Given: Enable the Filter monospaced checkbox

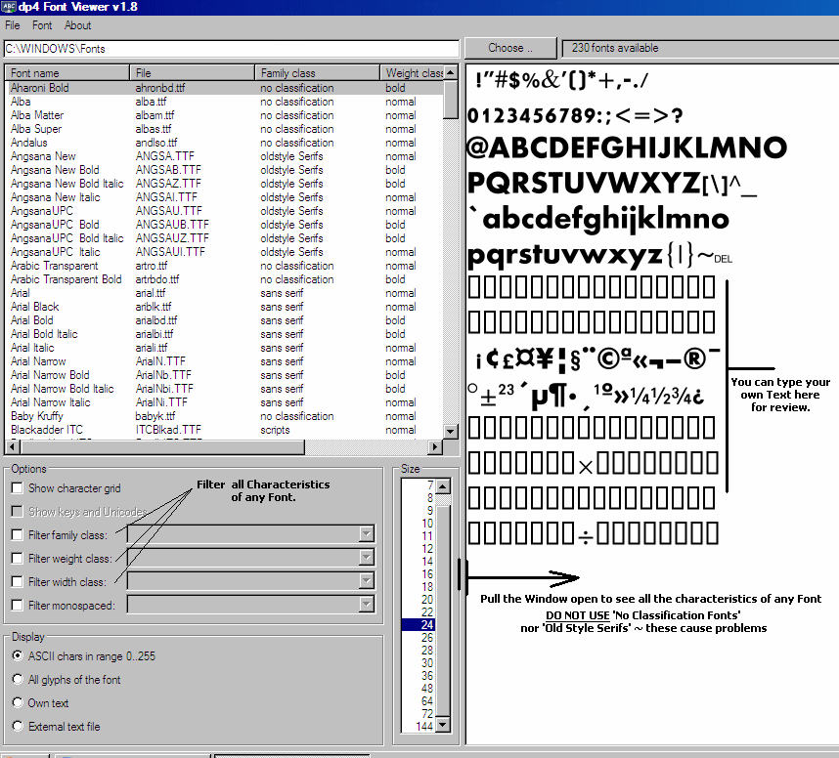Looking at the screenshot, I should (18, 605).
